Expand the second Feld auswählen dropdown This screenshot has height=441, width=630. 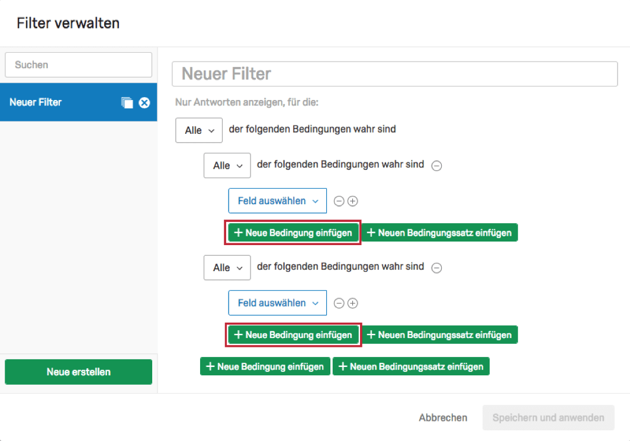coord(277,303)
